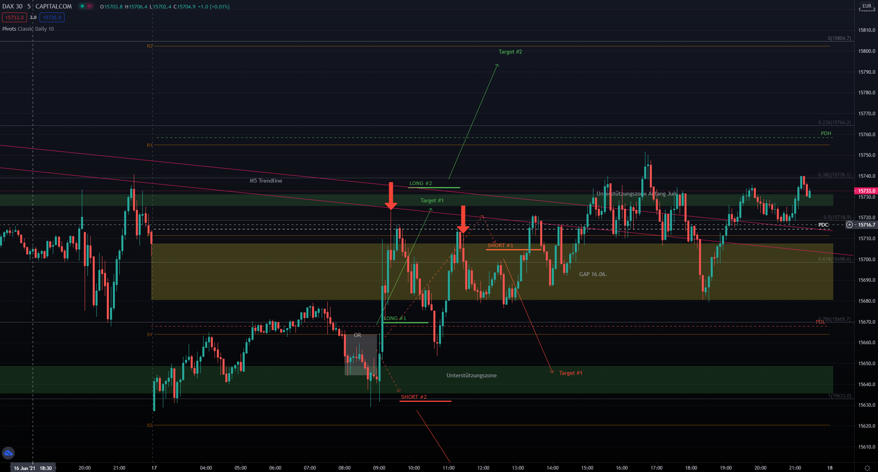Select the SHORT #1 text label
Screen dimensions: 878x472
500,245
